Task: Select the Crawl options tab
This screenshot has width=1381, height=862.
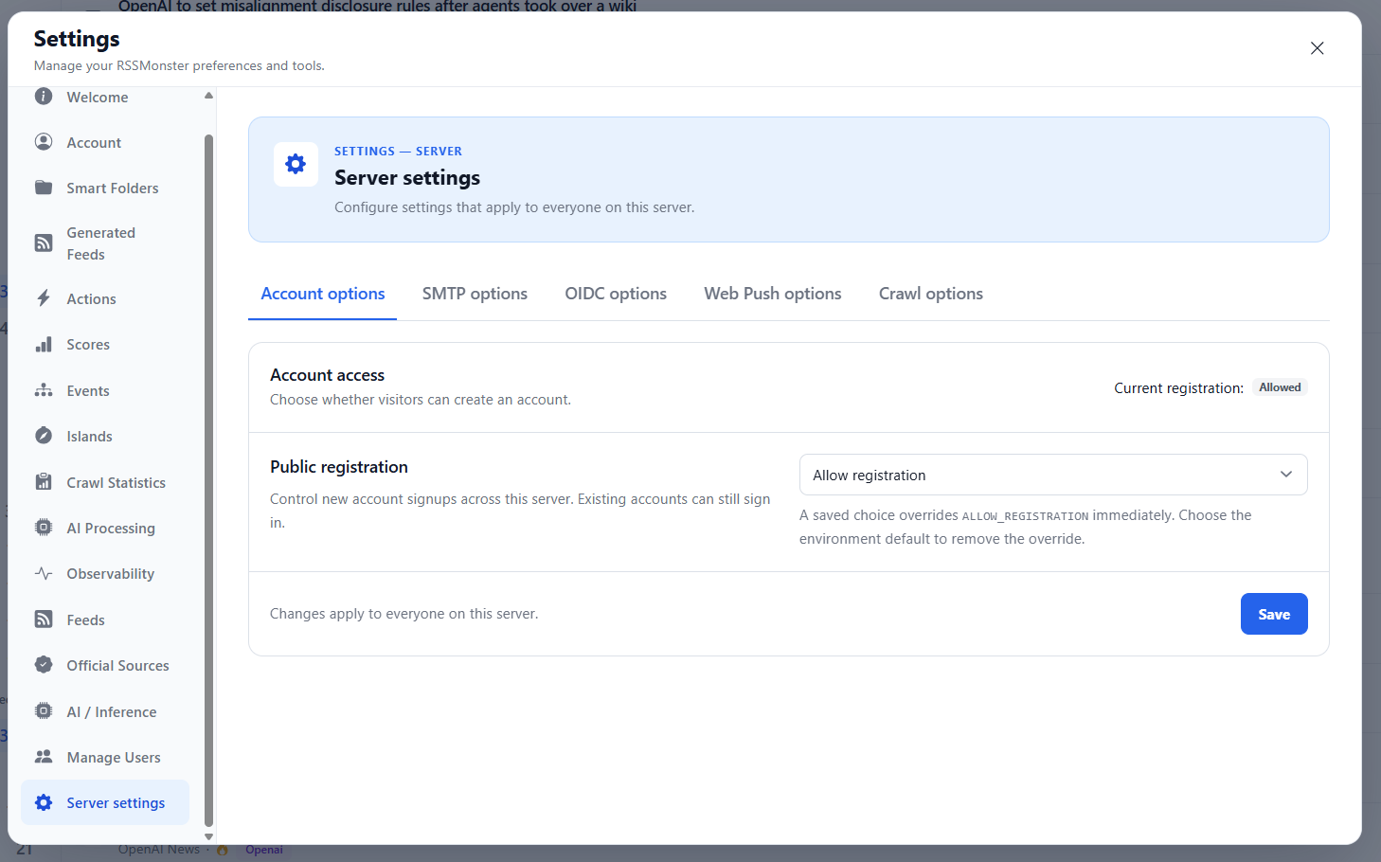Action: click(931, 294)
